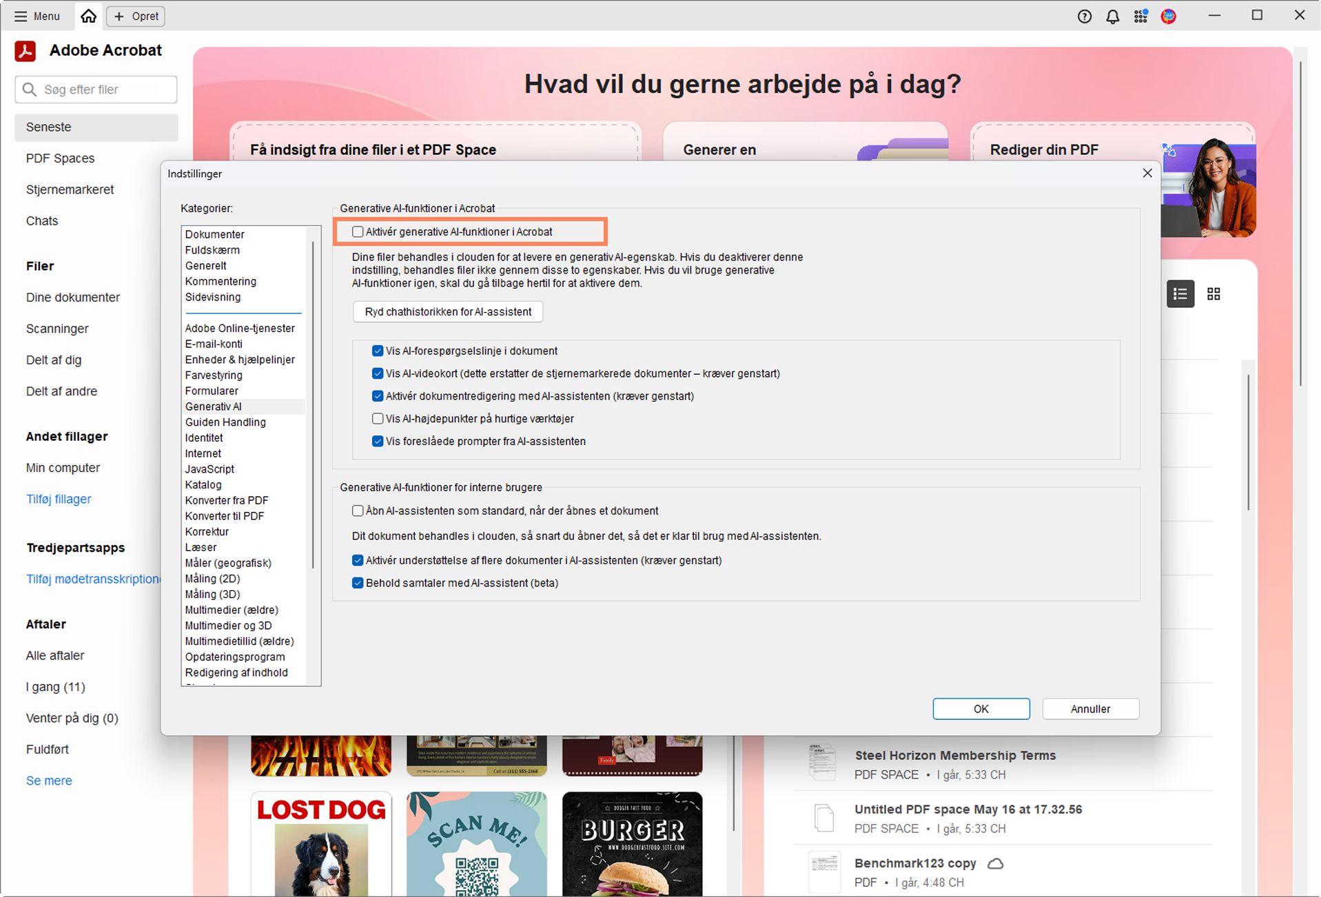This screenshot has width=1321, height=897.
Task: Open PDF Spaces in sidebar
Action: 60,158
